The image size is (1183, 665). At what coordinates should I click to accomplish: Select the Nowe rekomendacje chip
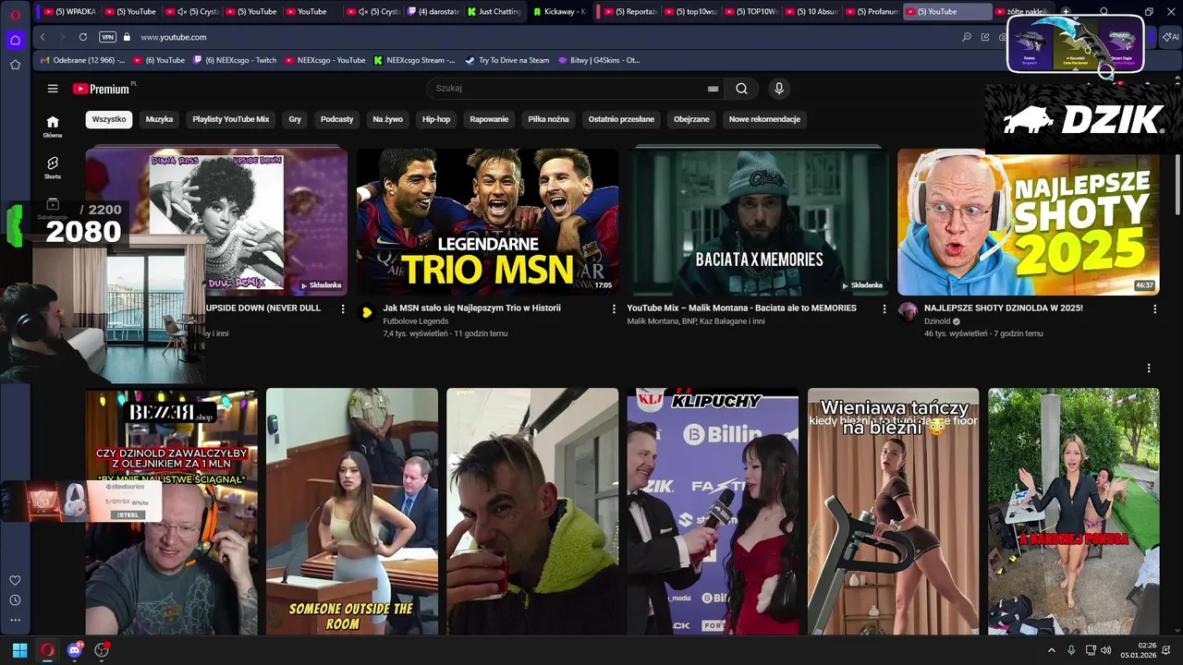[x=764, y=119]
